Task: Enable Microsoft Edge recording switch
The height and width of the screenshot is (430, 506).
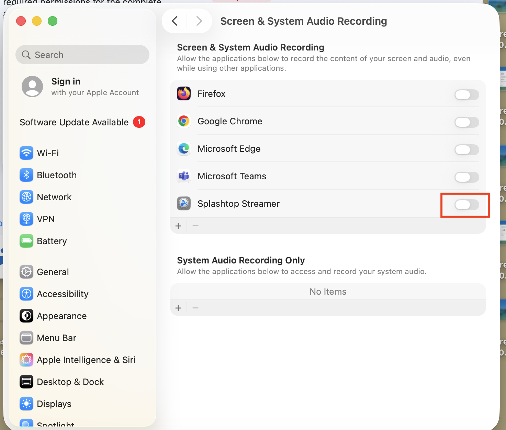Action: [466, 150]
